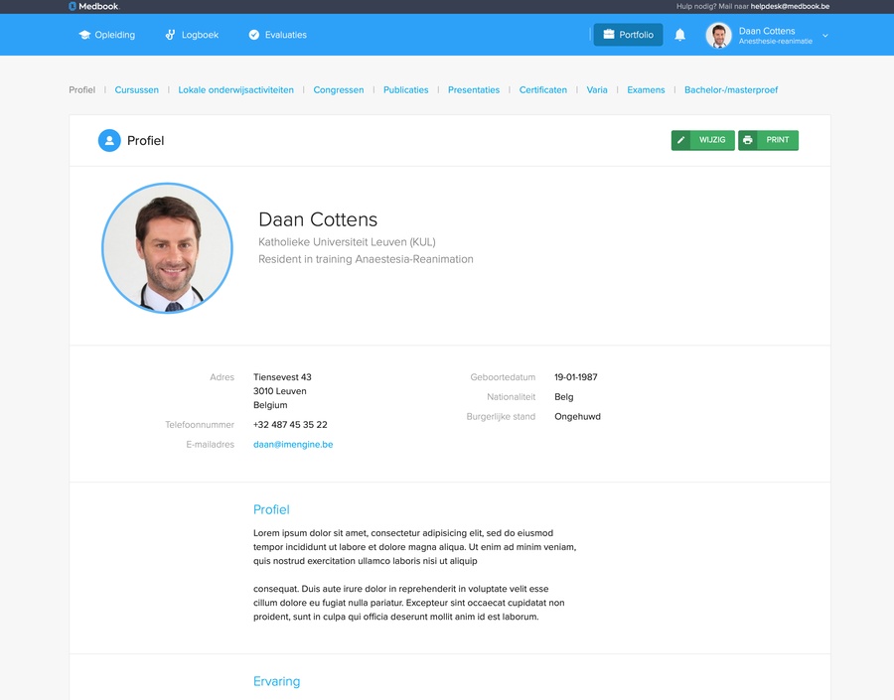Click the Tiensevest 43 address line
Viewport: 894px width, 700px height.
click(x=282, y=377)
